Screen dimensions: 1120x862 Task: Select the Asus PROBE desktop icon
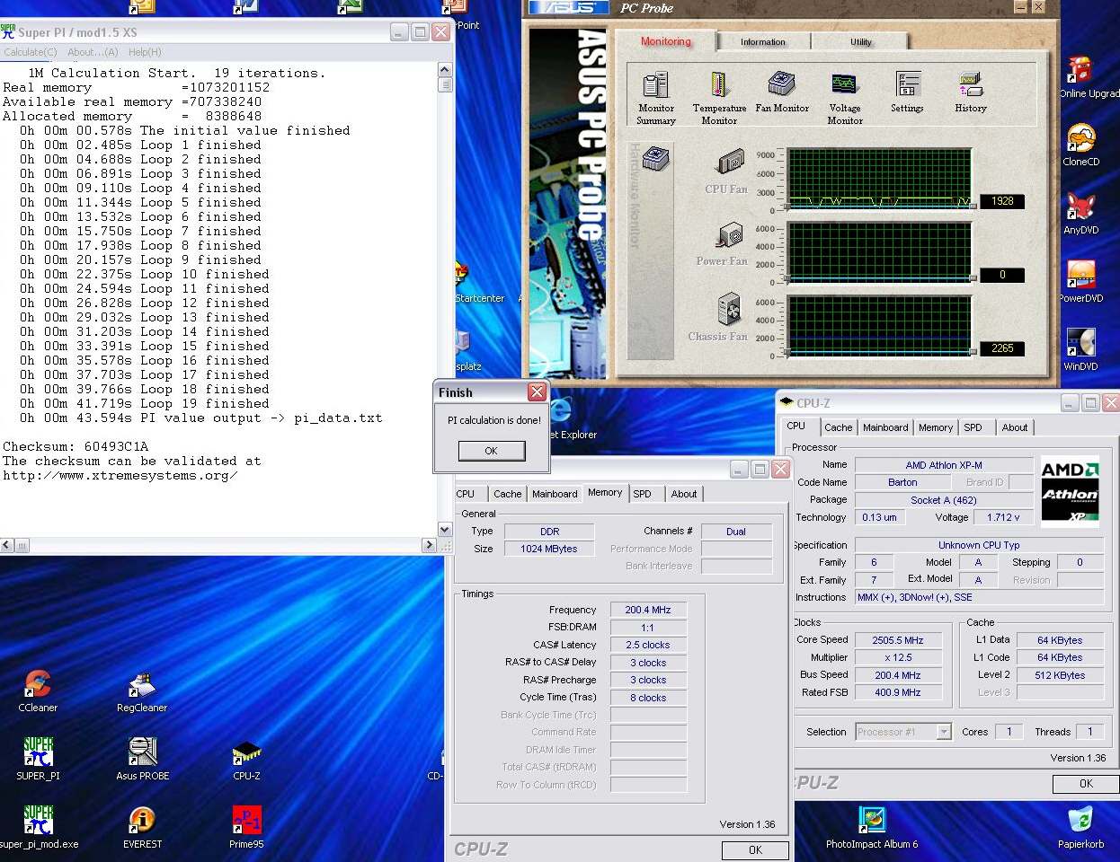(x=142, y=759)
